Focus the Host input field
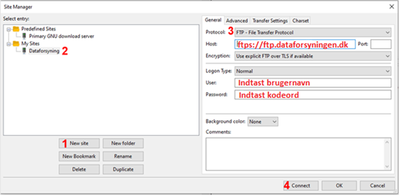 (x=295, y=44)
